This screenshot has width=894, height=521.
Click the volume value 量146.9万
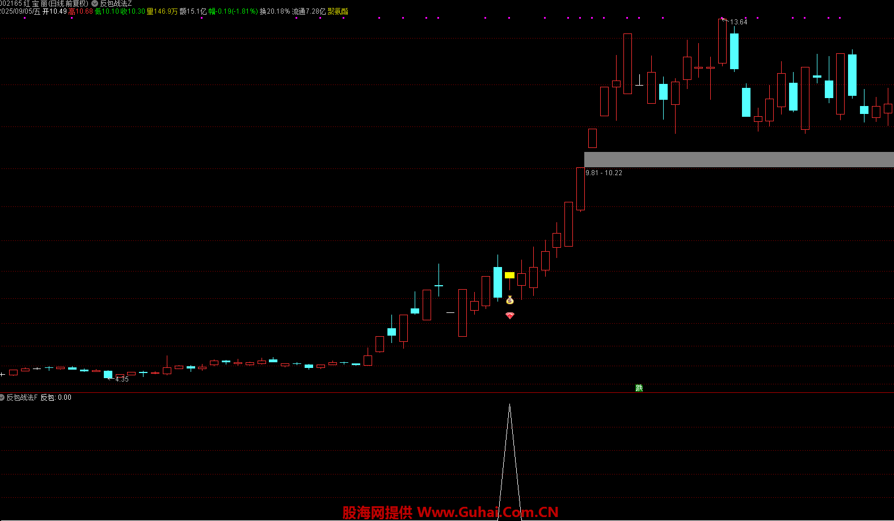point(162,11)
